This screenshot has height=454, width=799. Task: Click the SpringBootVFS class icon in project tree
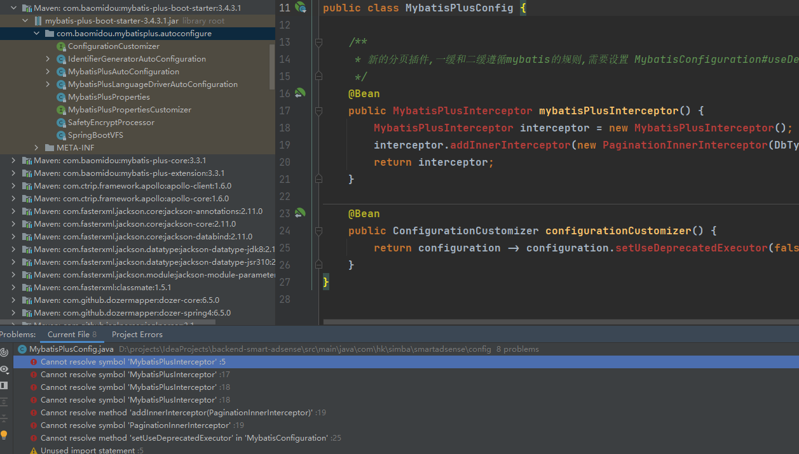point(61,135)
